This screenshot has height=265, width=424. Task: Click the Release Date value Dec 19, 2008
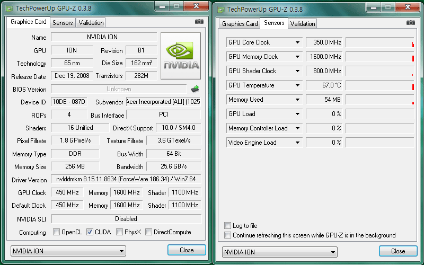[72, 76]
